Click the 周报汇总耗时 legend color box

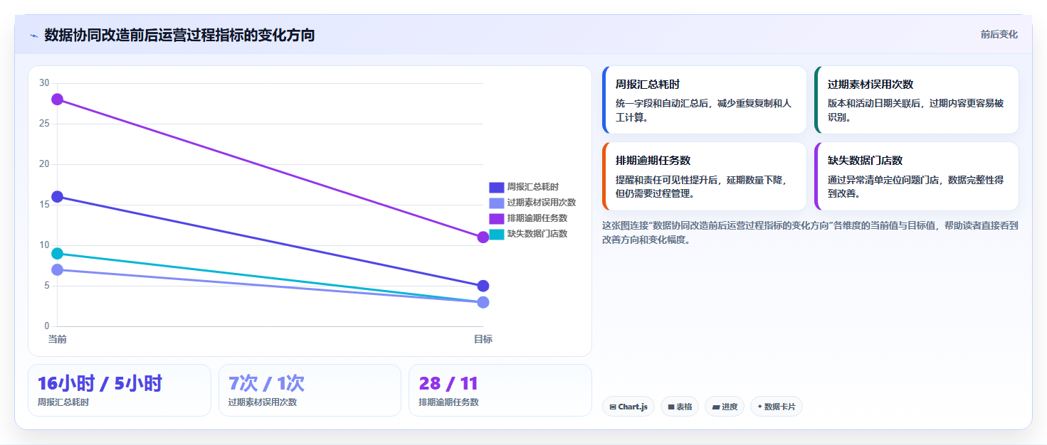pyautogui.click(x=497, y=187)
